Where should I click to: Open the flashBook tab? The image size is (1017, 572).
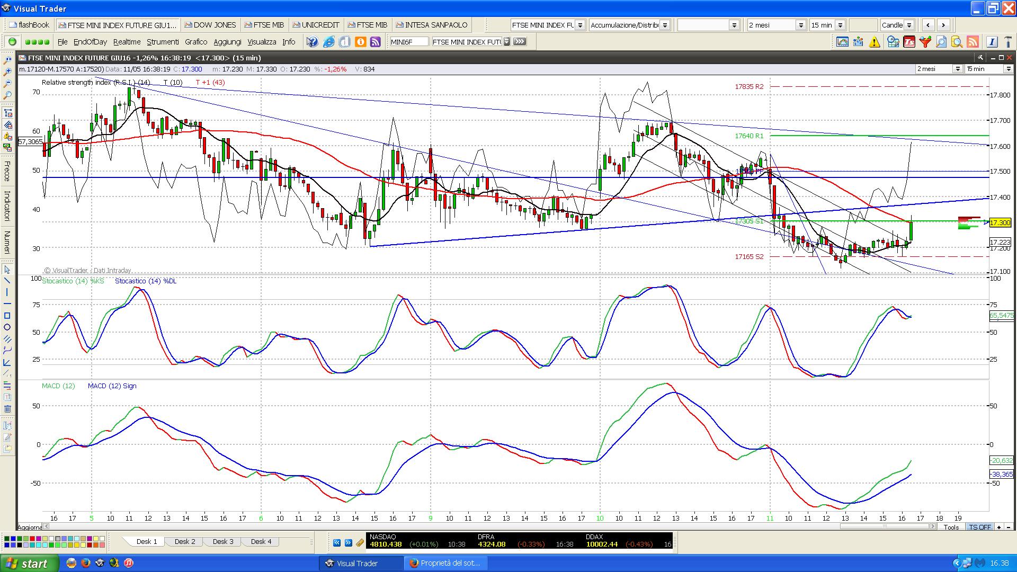pos(29,25)
